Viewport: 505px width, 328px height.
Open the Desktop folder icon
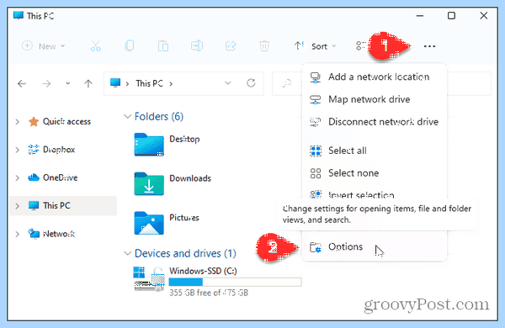[149, 145]
